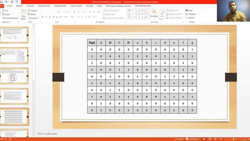Increase font size with the larger A
250x141 pixels.
coord(66,12)
